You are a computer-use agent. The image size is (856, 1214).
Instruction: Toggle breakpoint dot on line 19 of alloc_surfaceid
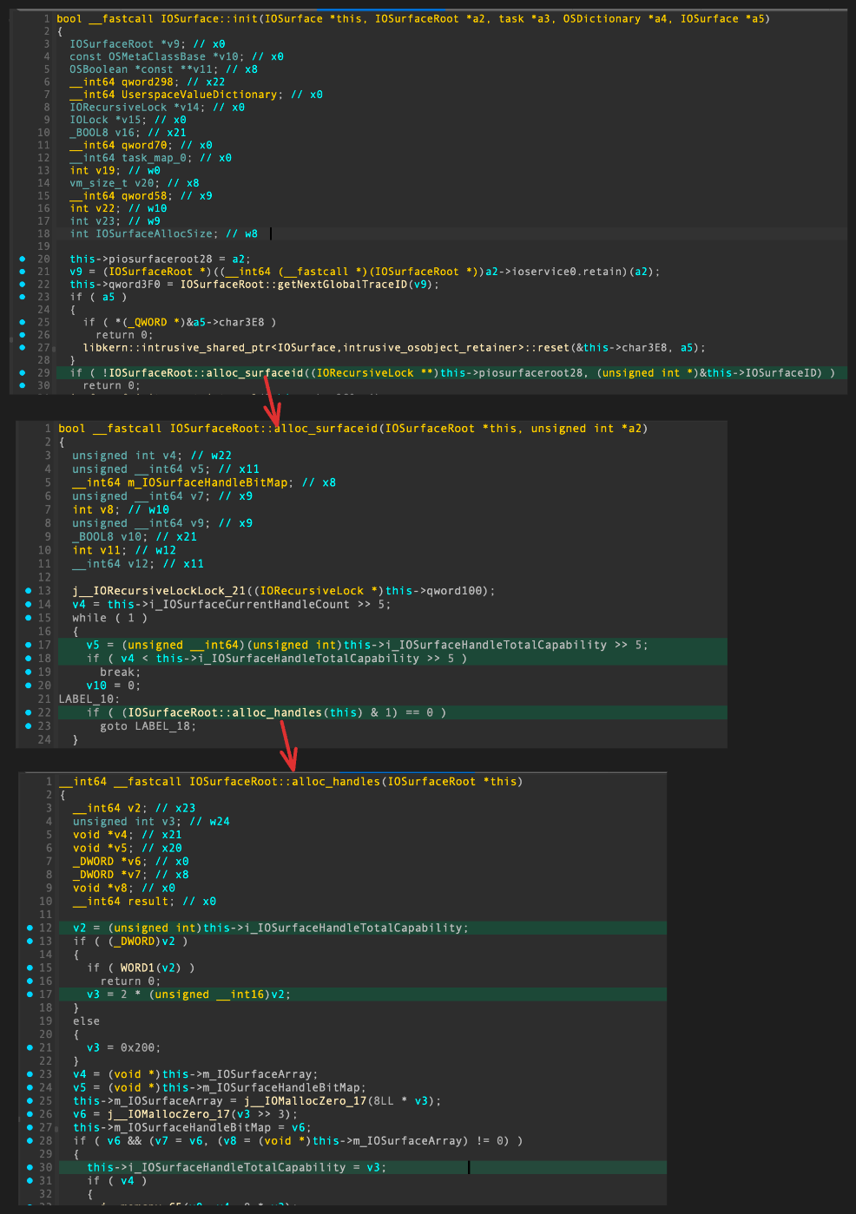29,672
